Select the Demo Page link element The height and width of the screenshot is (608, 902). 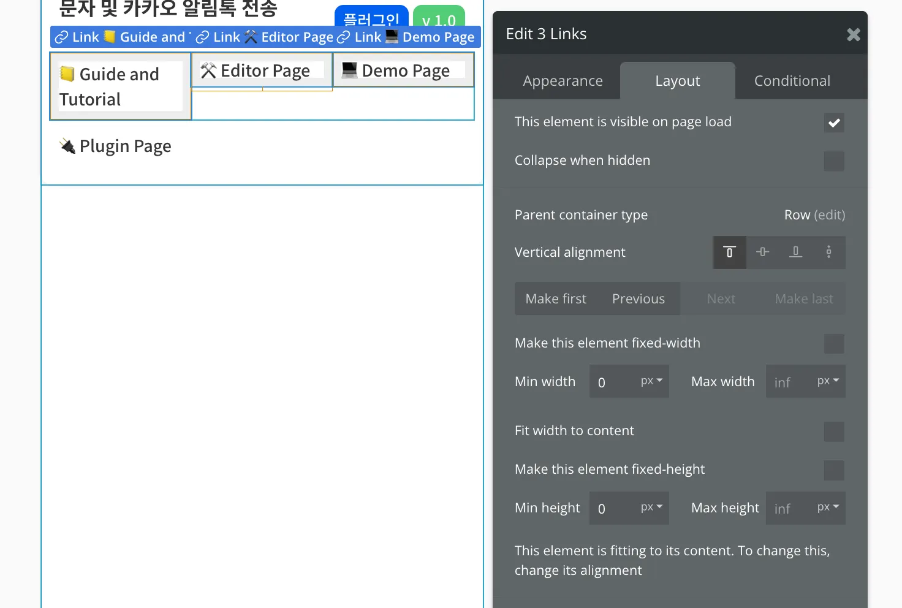tap(404, 70)
